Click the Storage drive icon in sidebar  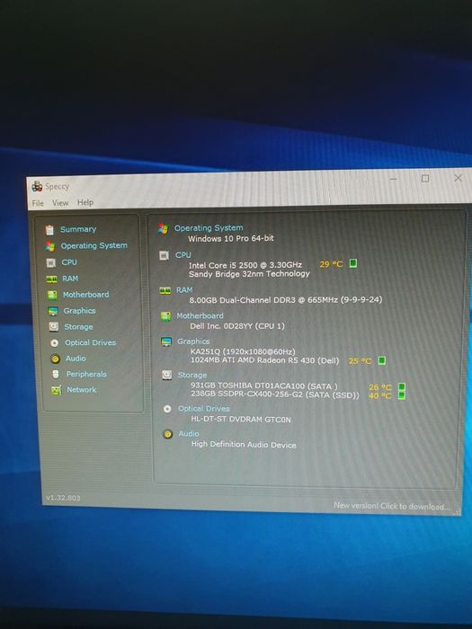[x=54, y=327]
